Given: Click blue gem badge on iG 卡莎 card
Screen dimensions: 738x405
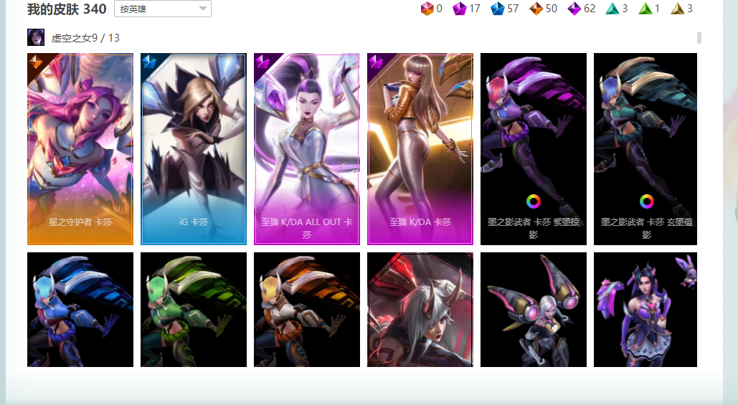Looking at the screenshot, I should point(149,62).
